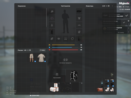Select the camo cap item in inventory
Viewport: 131px width, 98px height.
pos(112,80)
